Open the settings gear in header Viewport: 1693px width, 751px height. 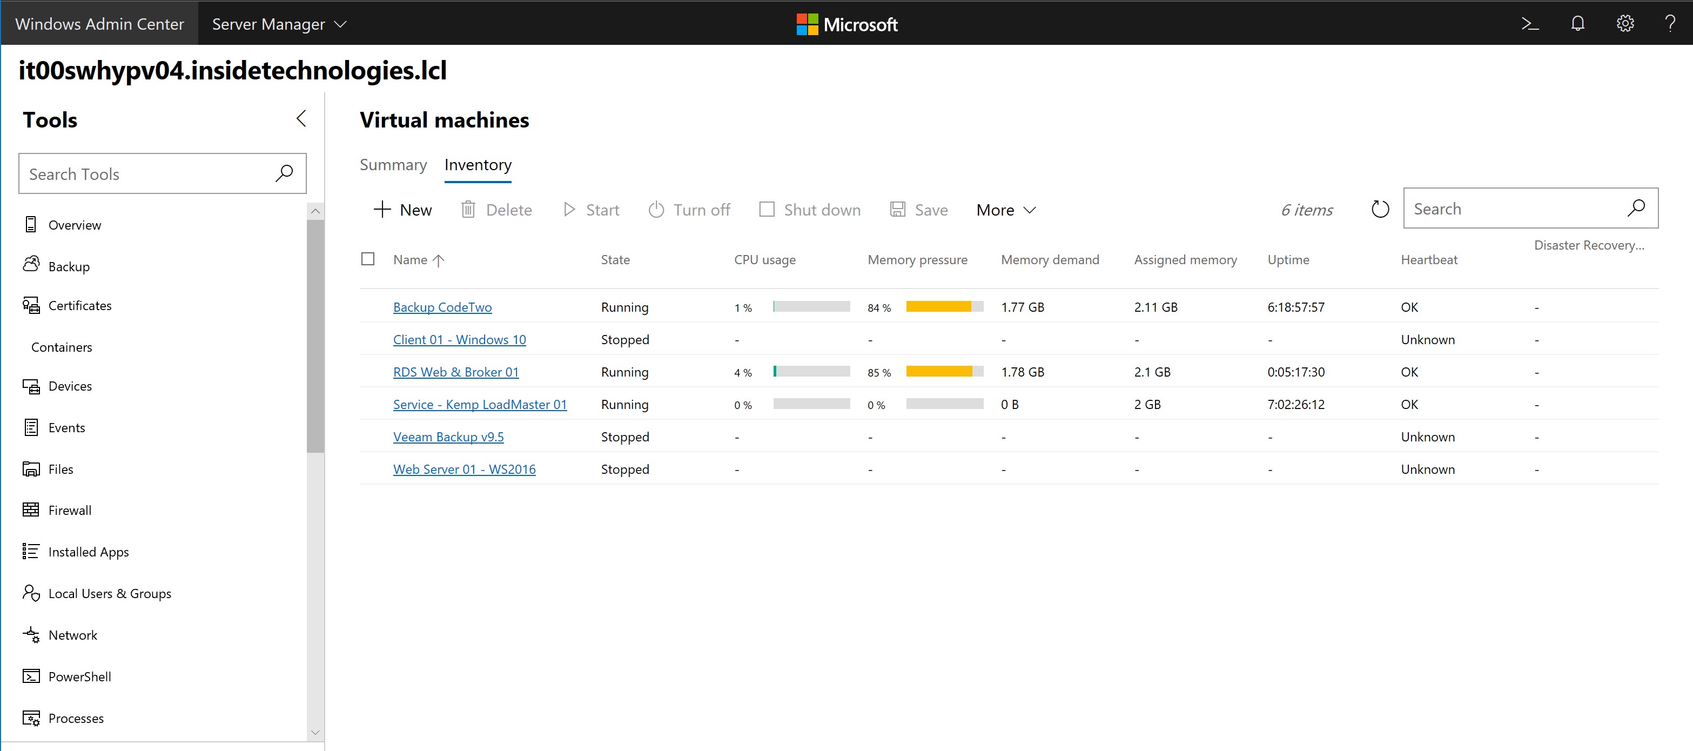(x=1624, y=24)
